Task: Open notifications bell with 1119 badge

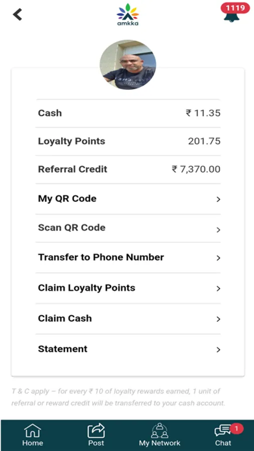Action: pos(234,13)
